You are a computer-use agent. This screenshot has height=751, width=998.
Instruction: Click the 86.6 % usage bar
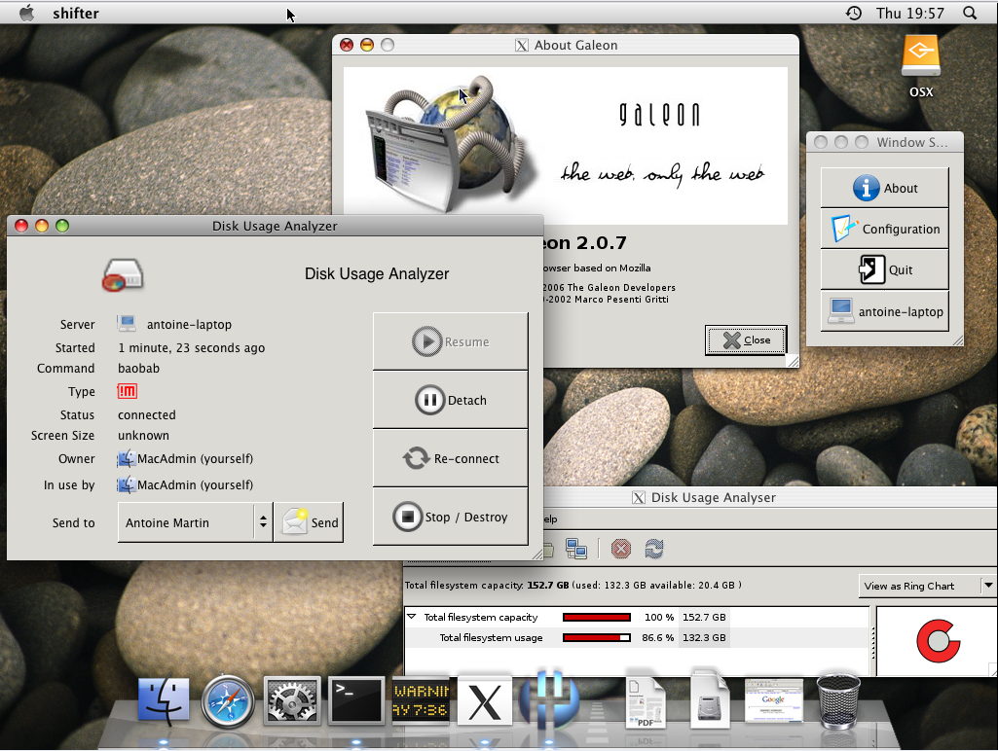597,638
